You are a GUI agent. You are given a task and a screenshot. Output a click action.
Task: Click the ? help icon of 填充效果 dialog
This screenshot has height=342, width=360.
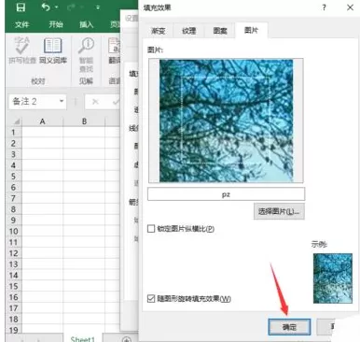pos(324,7)
